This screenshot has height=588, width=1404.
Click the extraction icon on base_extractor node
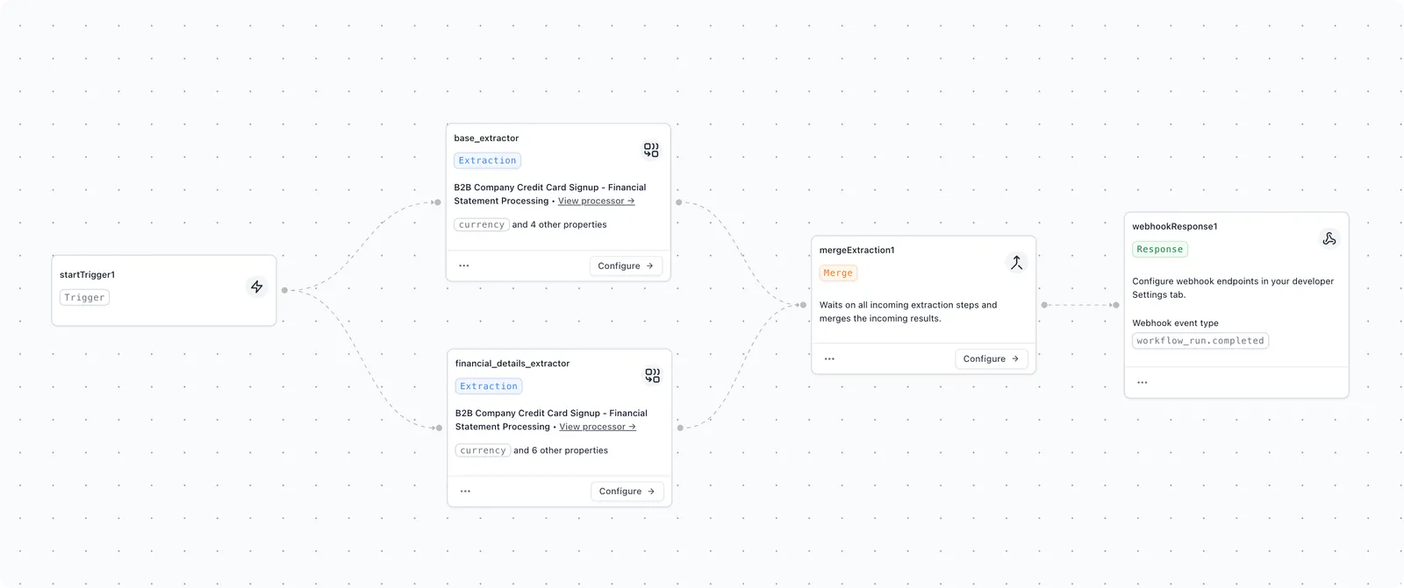(651, 150)
